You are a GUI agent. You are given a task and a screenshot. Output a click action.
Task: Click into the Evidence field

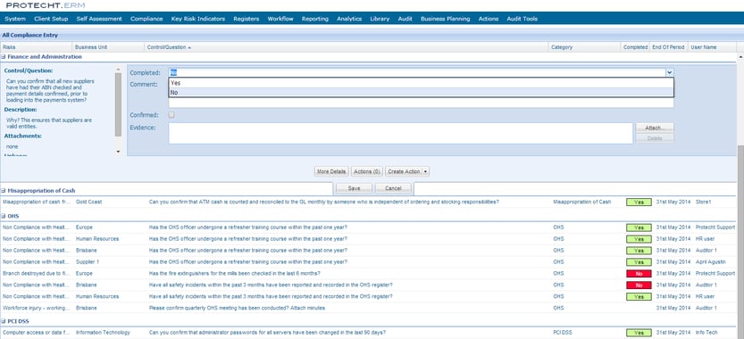point(400,133)
